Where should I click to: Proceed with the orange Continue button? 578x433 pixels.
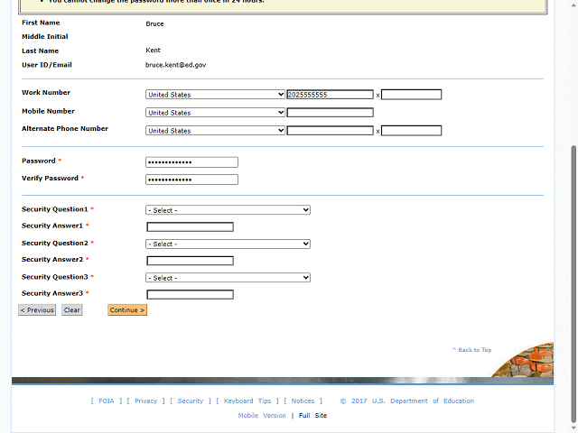(x=127, y=310)
